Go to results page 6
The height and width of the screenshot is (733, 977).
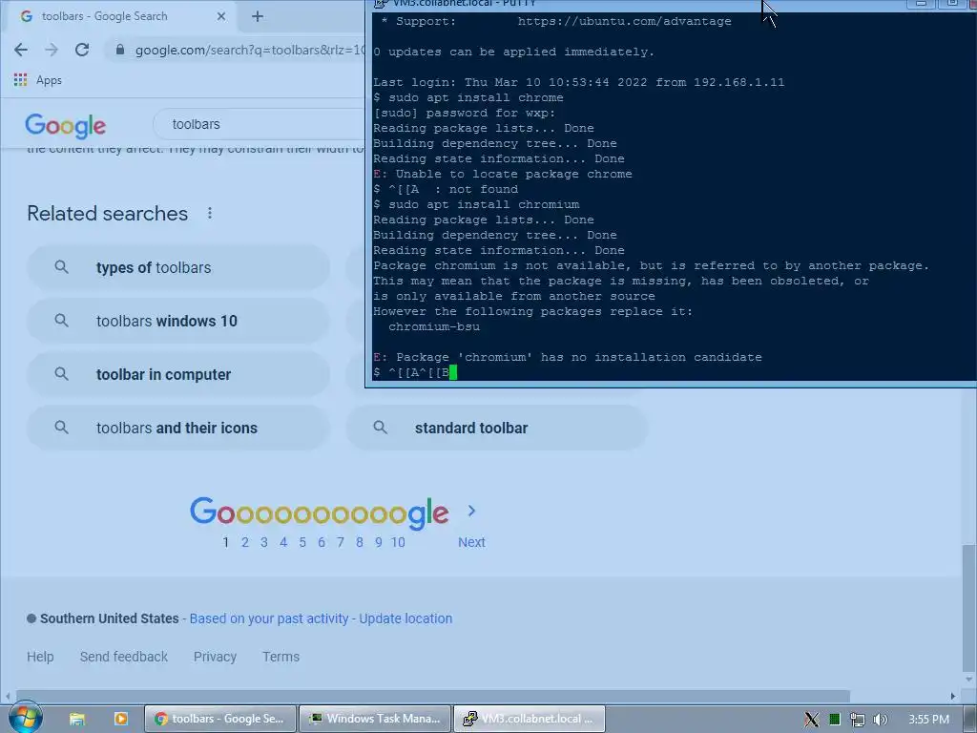click(x=322, y=542)
